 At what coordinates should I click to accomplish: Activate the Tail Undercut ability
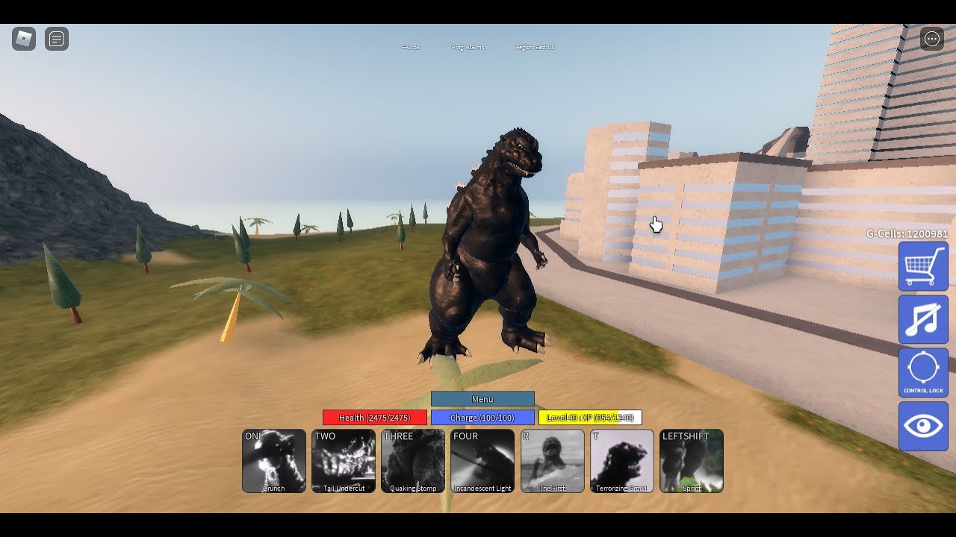[x=344, y=461]
